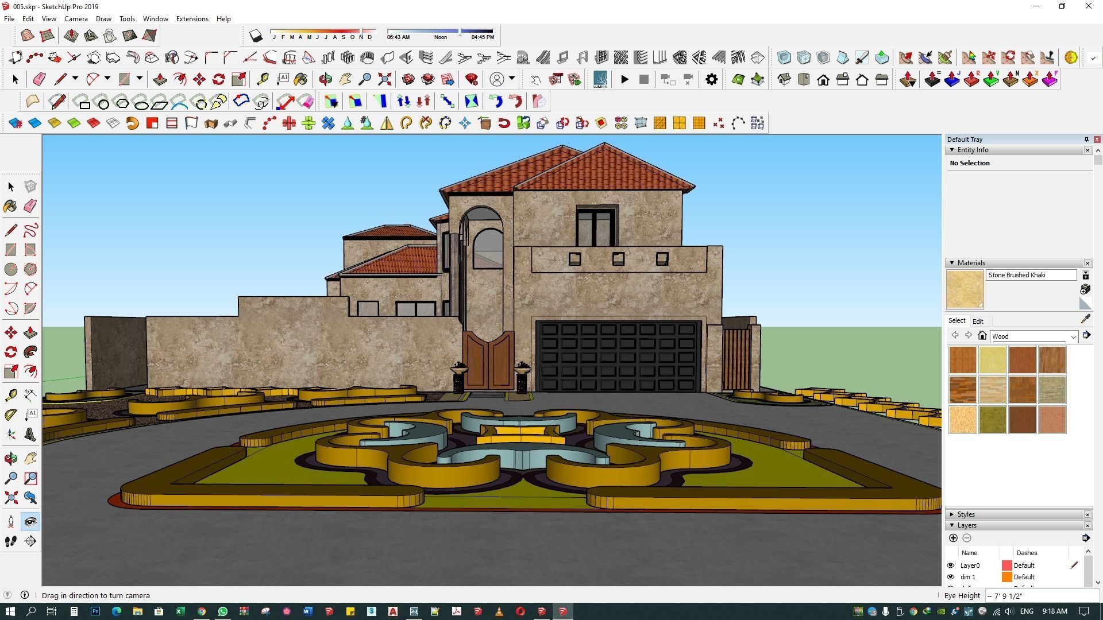Image resolution: width=1103 pixels, height=620 pixels.
Task: Select the Rotate tool in top toolbar
Action: click(219, 79)
